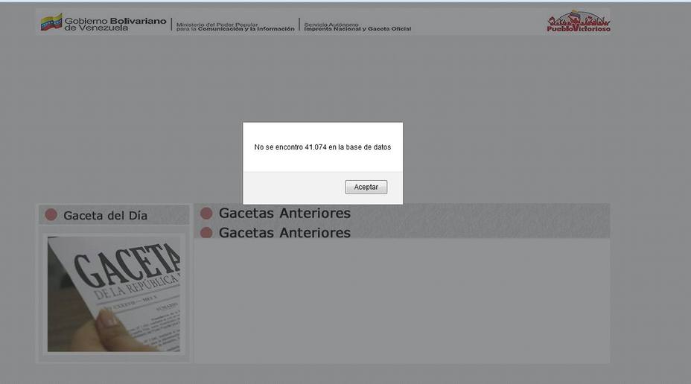Click the Aceptar button in the dialog

(366, 187)
